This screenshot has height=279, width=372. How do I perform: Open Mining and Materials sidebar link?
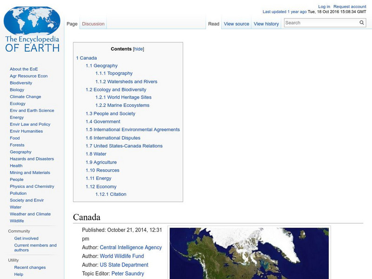click(x=30, y=173)
